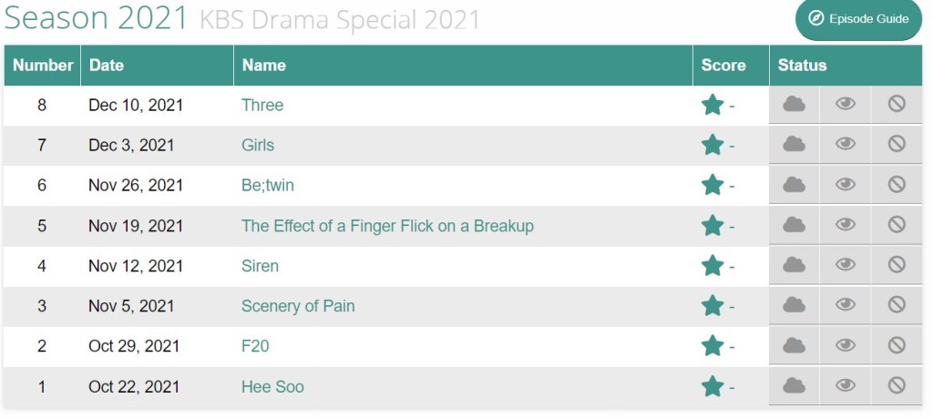933x419 pixels.
Task: Toggle the eye icon for Hee Soo
Action: coord(846,387)
